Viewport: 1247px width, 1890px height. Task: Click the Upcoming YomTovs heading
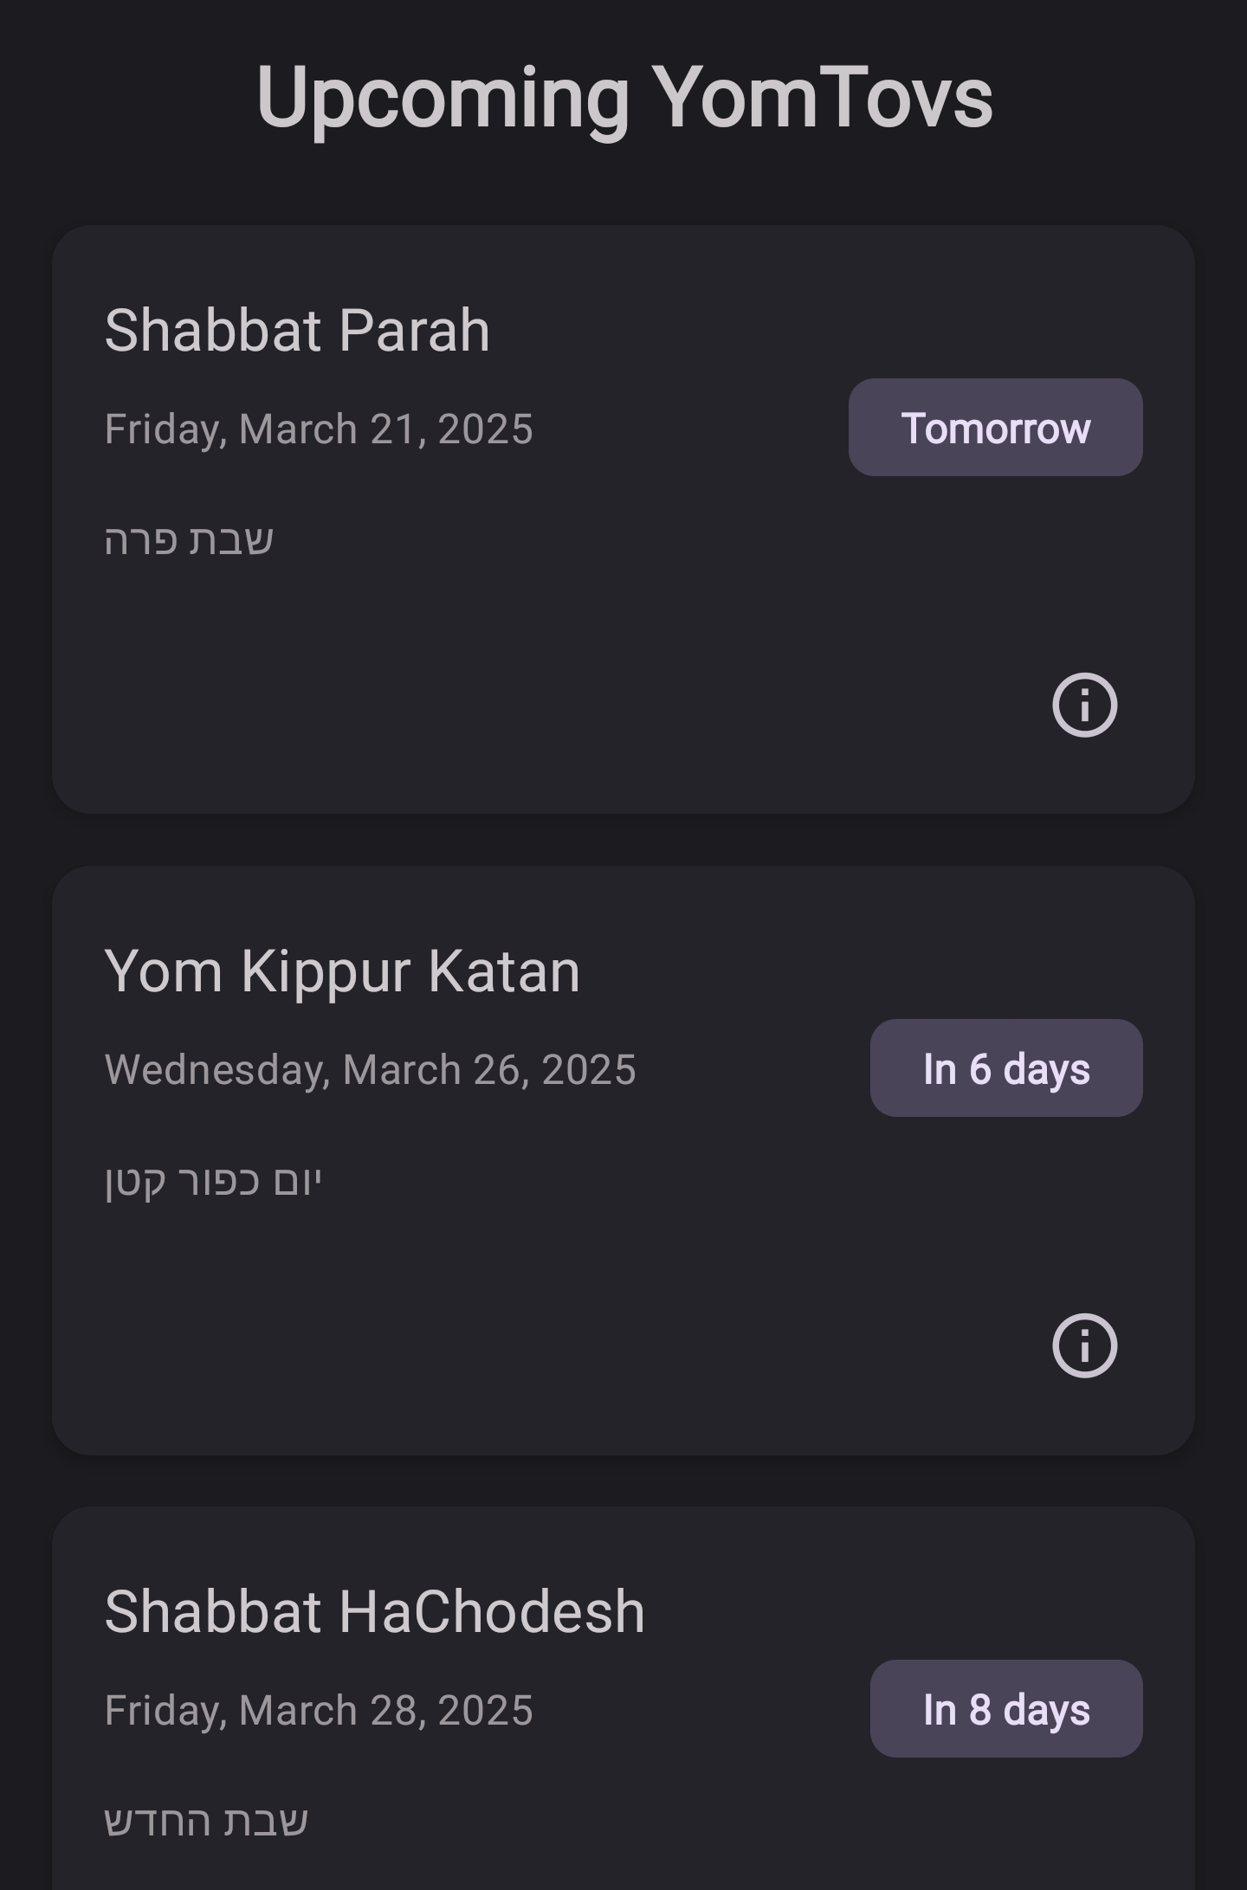coord(623,98)
